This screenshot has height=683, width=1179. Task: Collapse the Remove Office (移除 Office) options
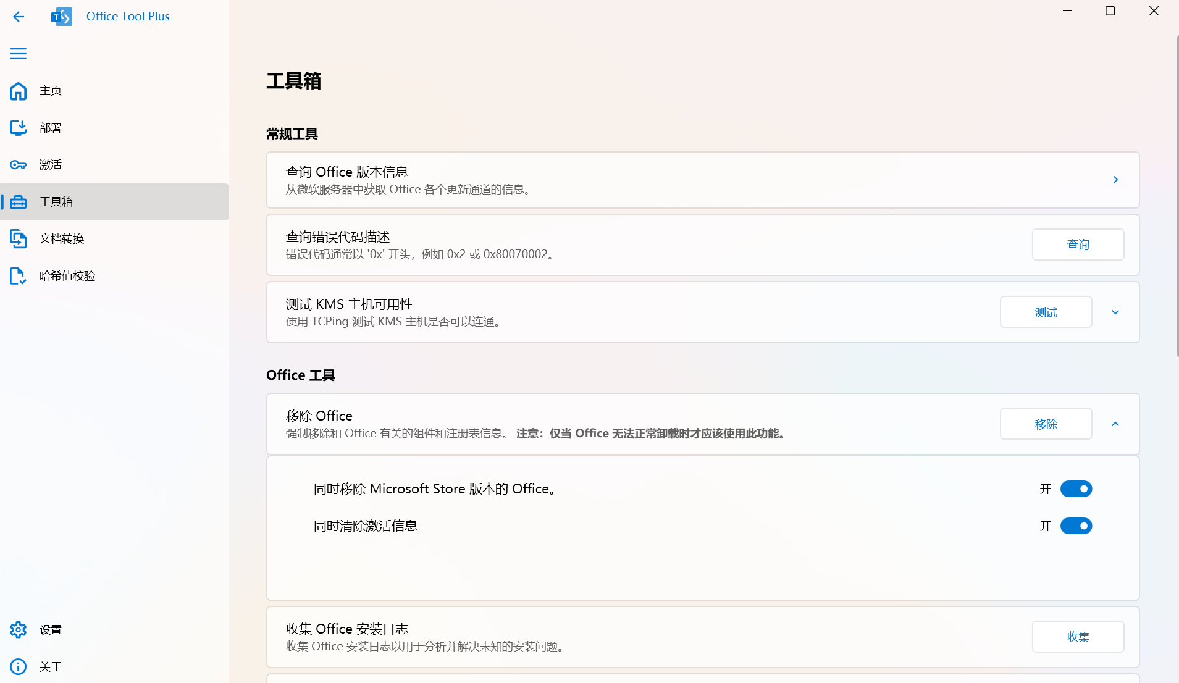click(1115, 424)
